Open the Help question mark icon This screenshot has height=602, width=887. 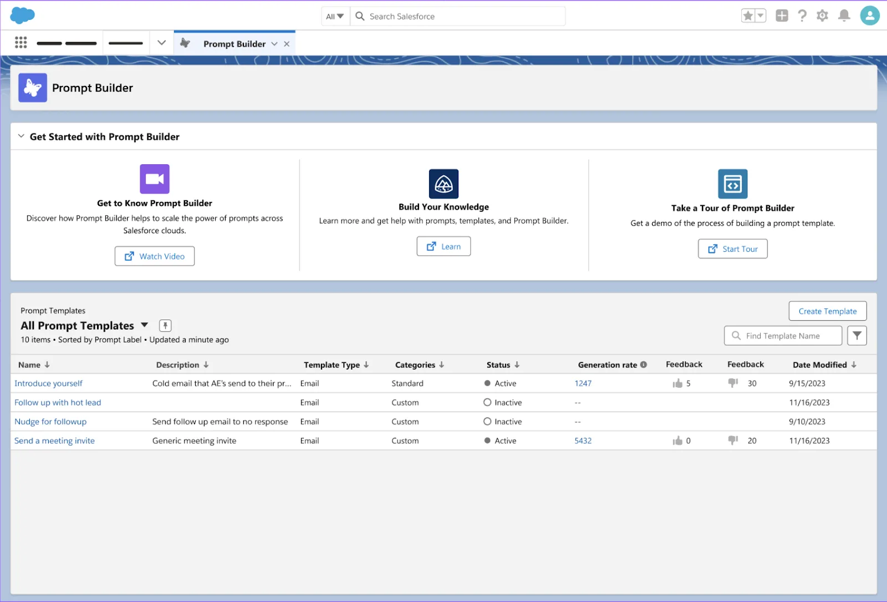point(802,16)
